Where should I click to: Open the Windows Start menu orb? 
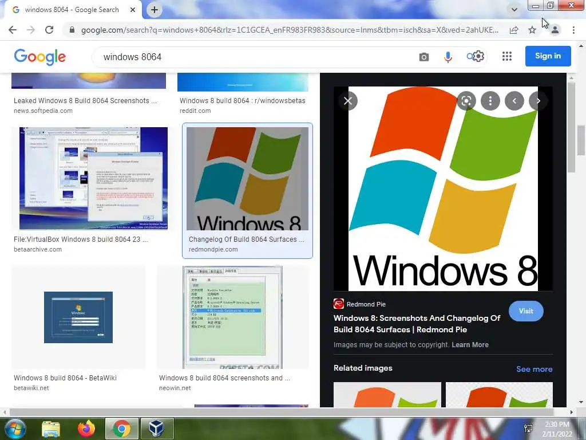[x=14, y=429]
